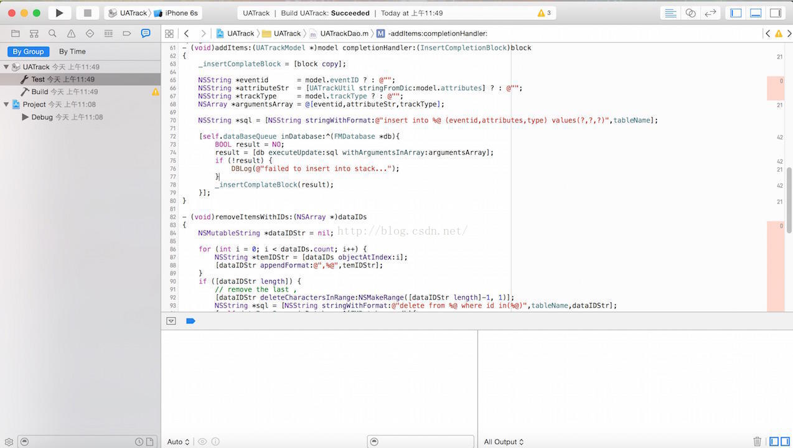Open the Issue navigator warning triangle
793x448 pixels.
pos(71,34)
